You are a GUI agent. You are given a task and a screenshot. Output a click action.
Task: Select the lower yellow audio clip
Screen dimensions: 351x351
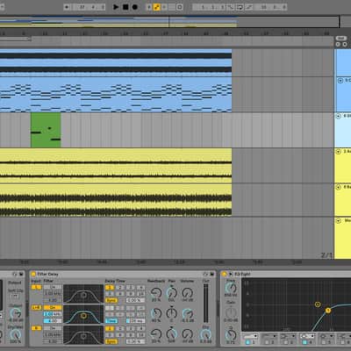tap(116, 200)
